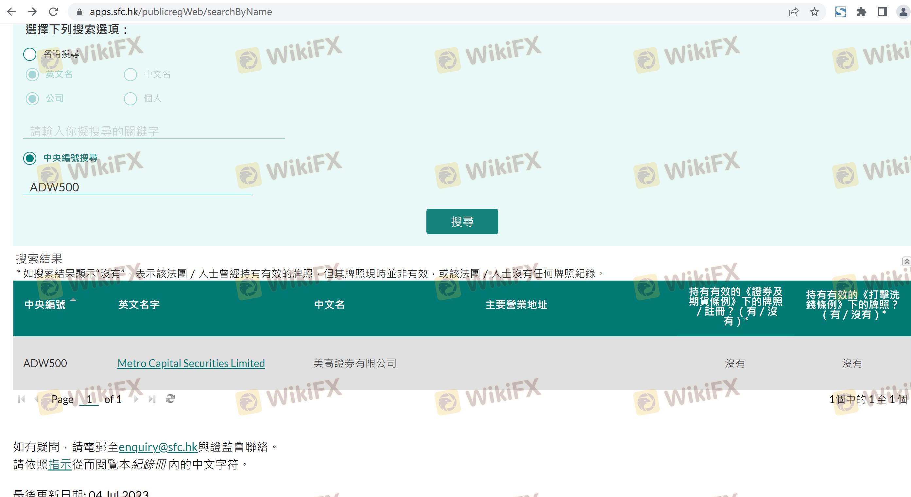Viewport: 911px width, 497px height.
Task: Sort by the 中央編號 column header
Action: click(45, 305)
